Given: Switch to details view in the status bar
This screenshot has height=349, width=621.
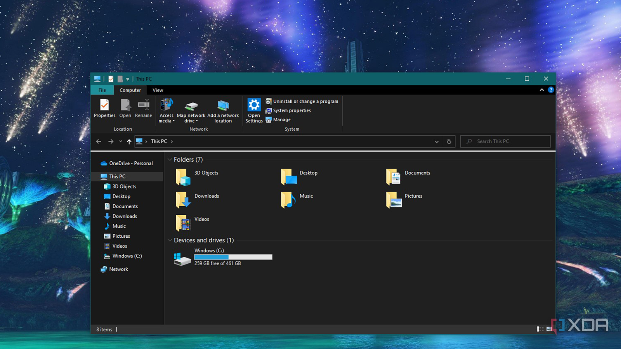Looking at the screenshot, I should pos(539,328).
